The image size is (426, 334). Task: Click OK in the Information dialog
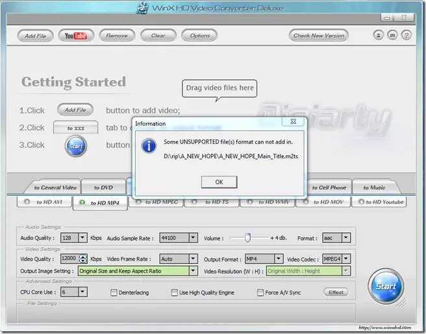(219, 182)
